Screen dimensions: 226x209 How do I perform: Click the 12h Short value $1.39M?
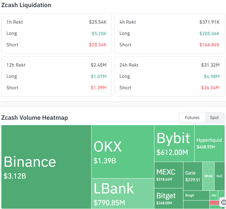pyautogui.click(x=99, y=88)
